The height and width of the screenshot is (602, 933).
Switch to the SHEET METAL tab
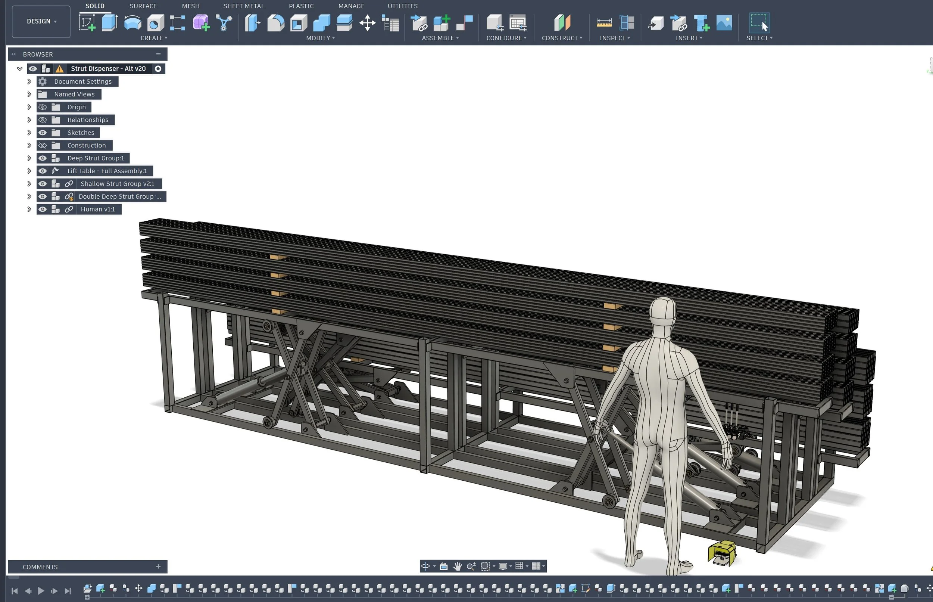[243, 6]
